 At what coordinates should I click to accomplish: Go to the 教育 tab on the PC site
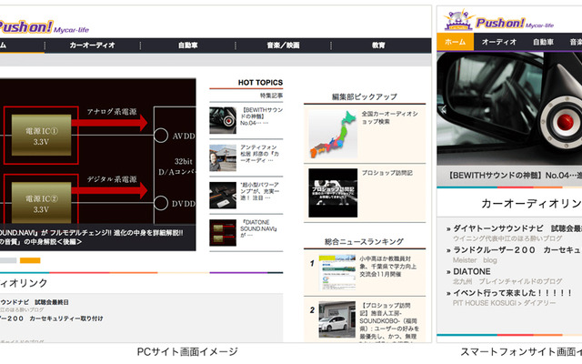click(378, 45)
